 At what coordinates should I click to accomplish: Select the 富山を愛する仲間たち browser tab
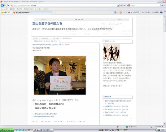coord(32,13)
